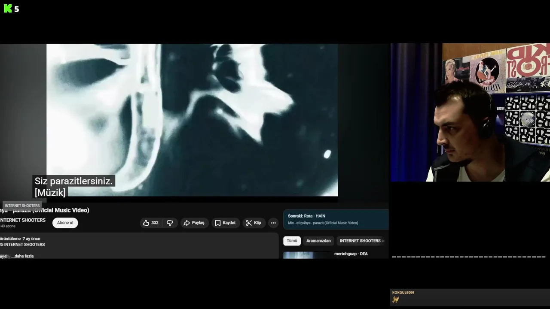
Task: Like the video with thumbs-up 332
Action: 151,223
